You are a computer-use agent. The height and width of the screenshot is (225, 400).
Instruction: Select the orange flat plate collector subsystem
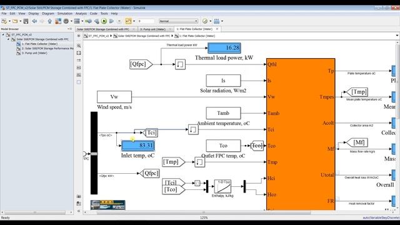tap(301, 134)
